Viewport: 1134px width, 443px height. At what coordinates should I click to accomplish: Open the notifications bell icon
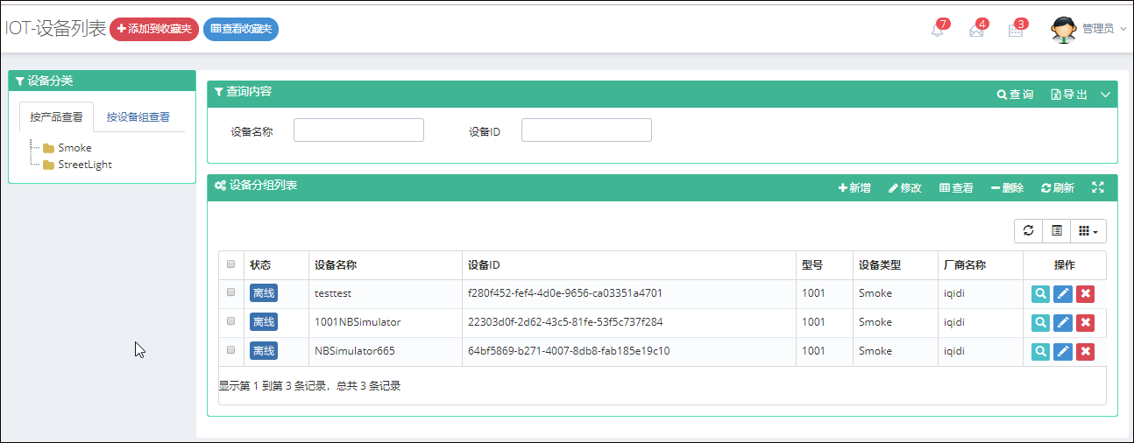938,30
